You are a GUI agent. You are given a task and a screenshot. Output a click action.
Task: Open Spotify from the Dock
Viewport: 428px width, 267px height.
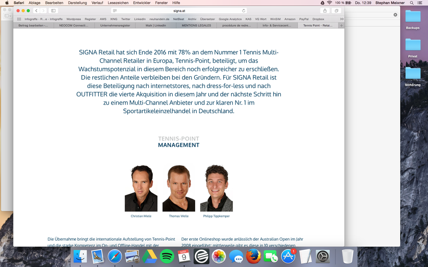167,256
